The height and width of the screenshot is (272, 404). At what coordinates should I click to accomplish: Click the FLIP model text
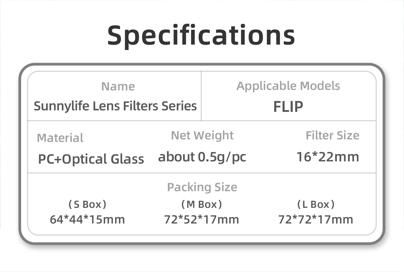tap(288, 107)
